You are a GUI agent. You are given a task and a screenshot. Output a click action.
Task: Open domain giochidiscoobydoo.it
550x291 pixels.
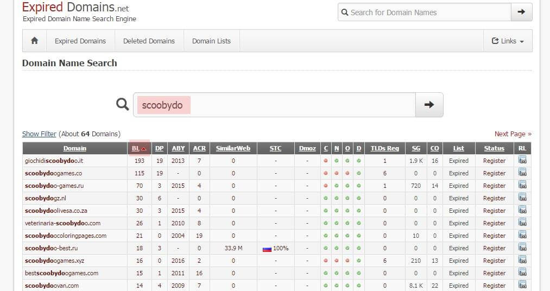click(x=54, y=161)
